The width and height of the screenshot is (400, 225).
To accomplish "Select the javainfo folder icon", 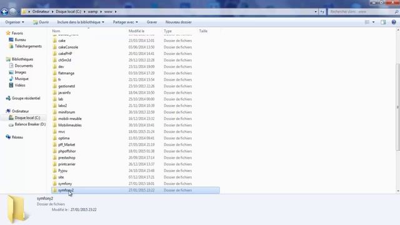I will click(x=54, y=92).
